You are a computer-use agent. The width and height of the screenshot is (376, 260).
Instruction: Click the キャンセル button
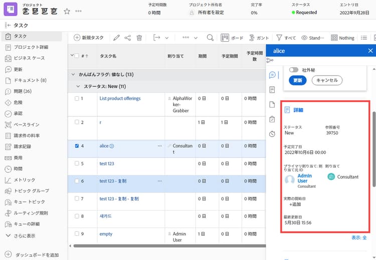coord(327,80)
